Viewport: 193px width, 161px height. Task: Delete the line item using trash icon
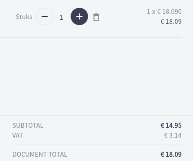pyautogui.click(x=96, y=17)
